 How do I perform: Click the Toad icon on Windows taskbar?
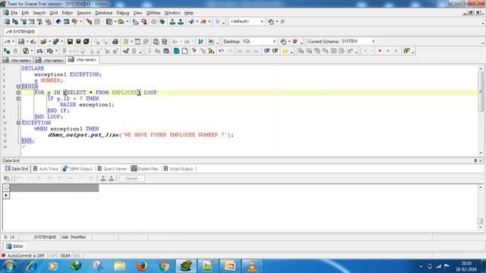tap(186, 266)
